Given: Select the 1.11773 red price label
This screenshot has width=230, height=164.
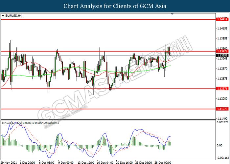Looking at the screenshot, I should coord(222,109).
